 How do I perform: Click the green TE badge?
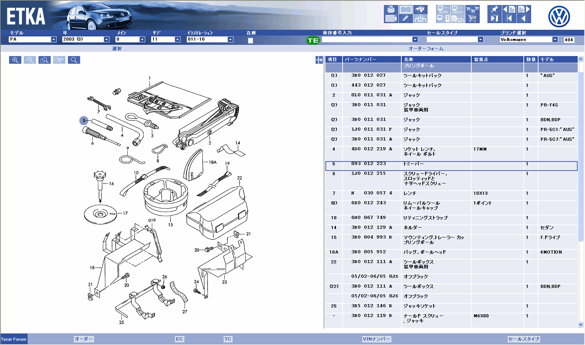point(313,40)
